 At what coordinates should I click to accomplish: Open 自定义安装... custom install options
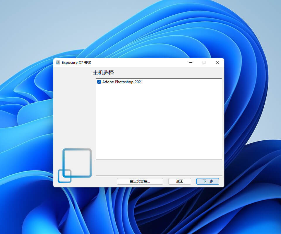(140, 181)
